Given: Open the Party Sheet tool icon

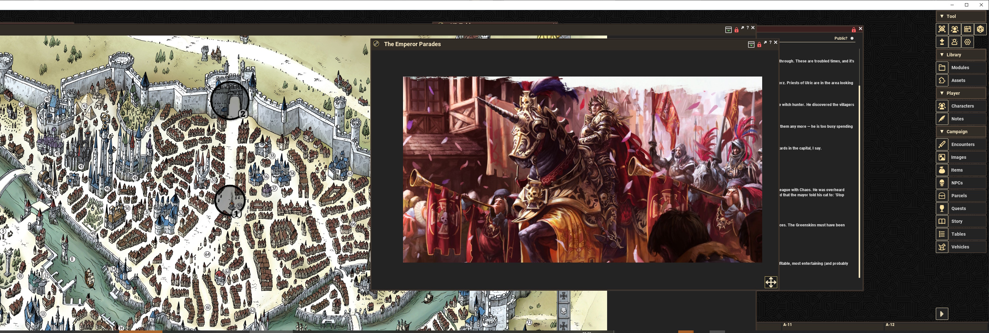Looking at the screenshot, I should point(954,29).
